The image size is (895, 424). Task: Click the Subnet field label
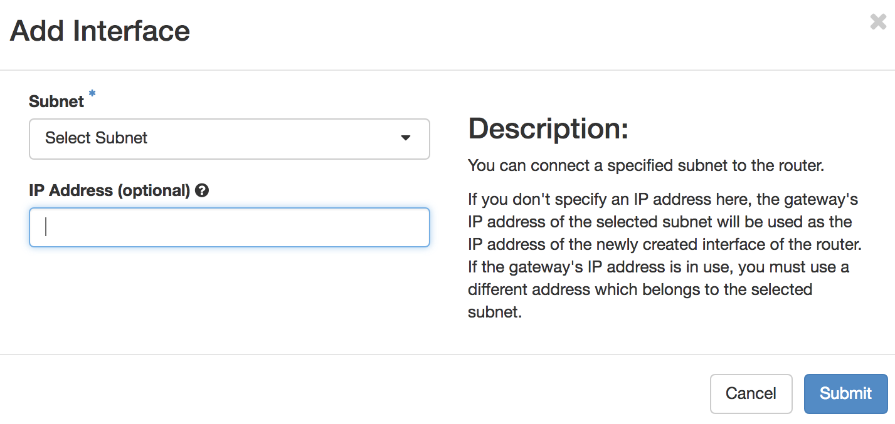56,101
